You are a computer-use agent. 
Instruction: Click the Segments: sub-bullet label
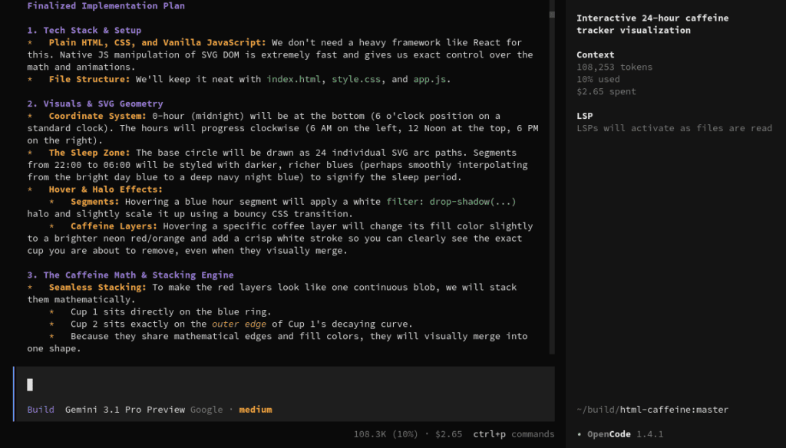point(94,202)
